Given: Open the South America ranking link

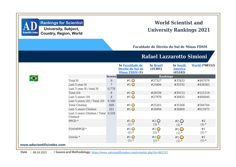Looking at the screenshot, I should (179, 67).
